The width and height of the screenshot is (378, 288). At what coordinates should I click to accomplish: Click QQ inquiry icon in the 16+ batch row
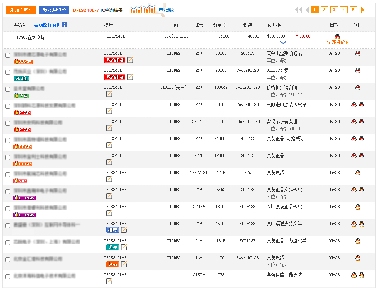click(358, 258)
